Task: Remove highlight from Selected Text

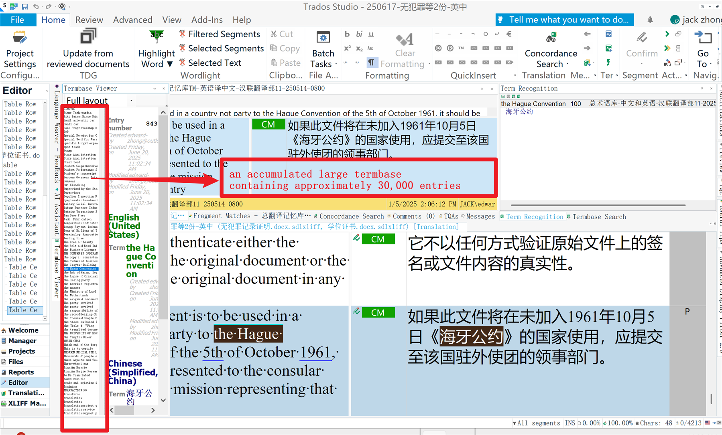Action: coord(210,63)
